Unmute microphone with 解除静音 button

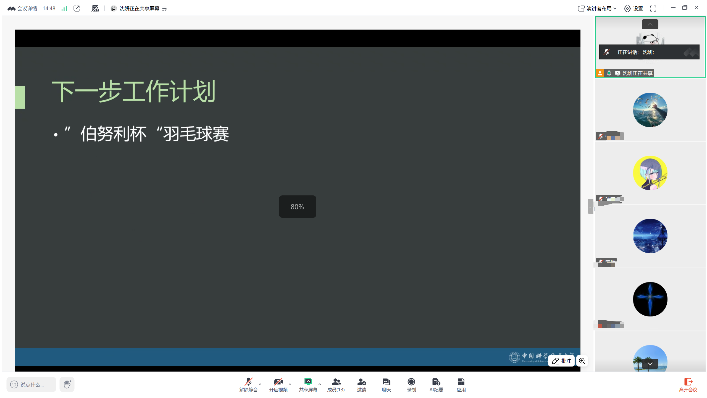coord(248,385)
